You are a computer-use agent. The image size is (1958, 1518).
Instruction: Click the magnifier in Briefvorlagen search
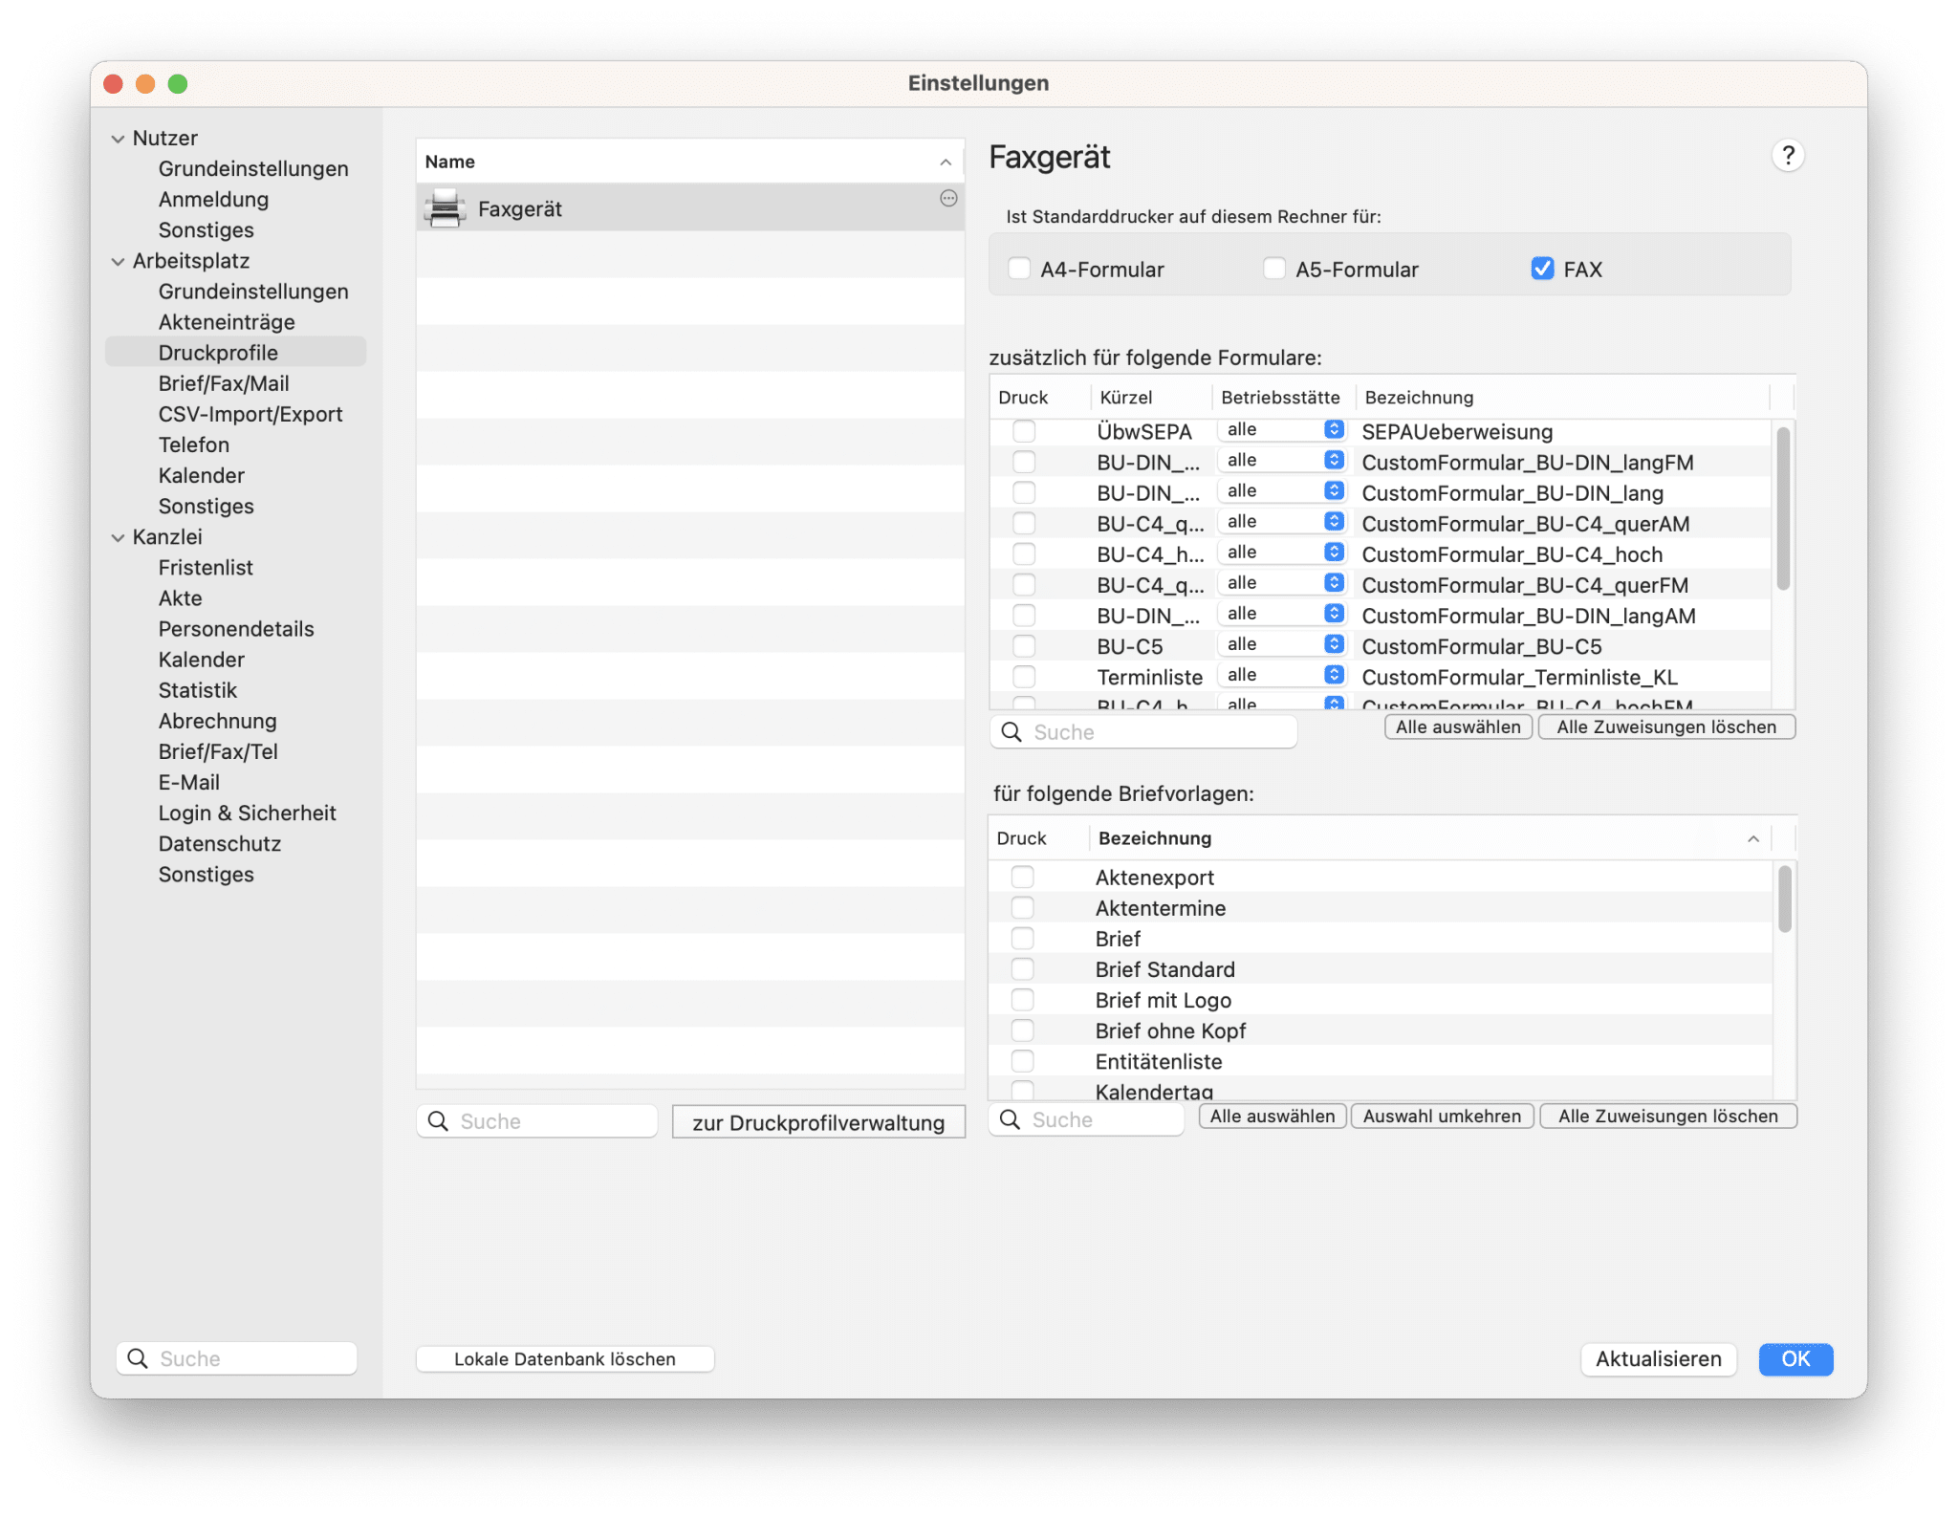point(1010,1119)
